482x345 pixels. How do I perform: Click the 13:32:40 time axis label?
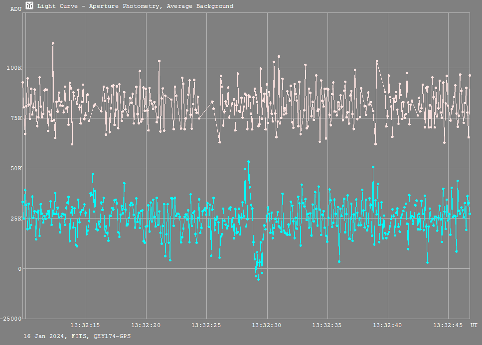click(x=387, y=326)
